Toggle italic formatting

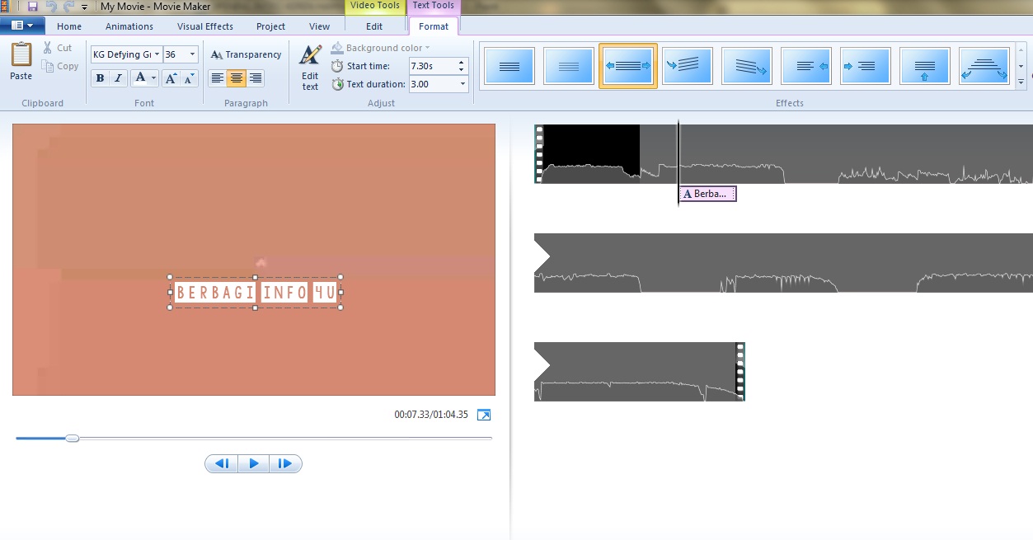click(x=118, y=78)
